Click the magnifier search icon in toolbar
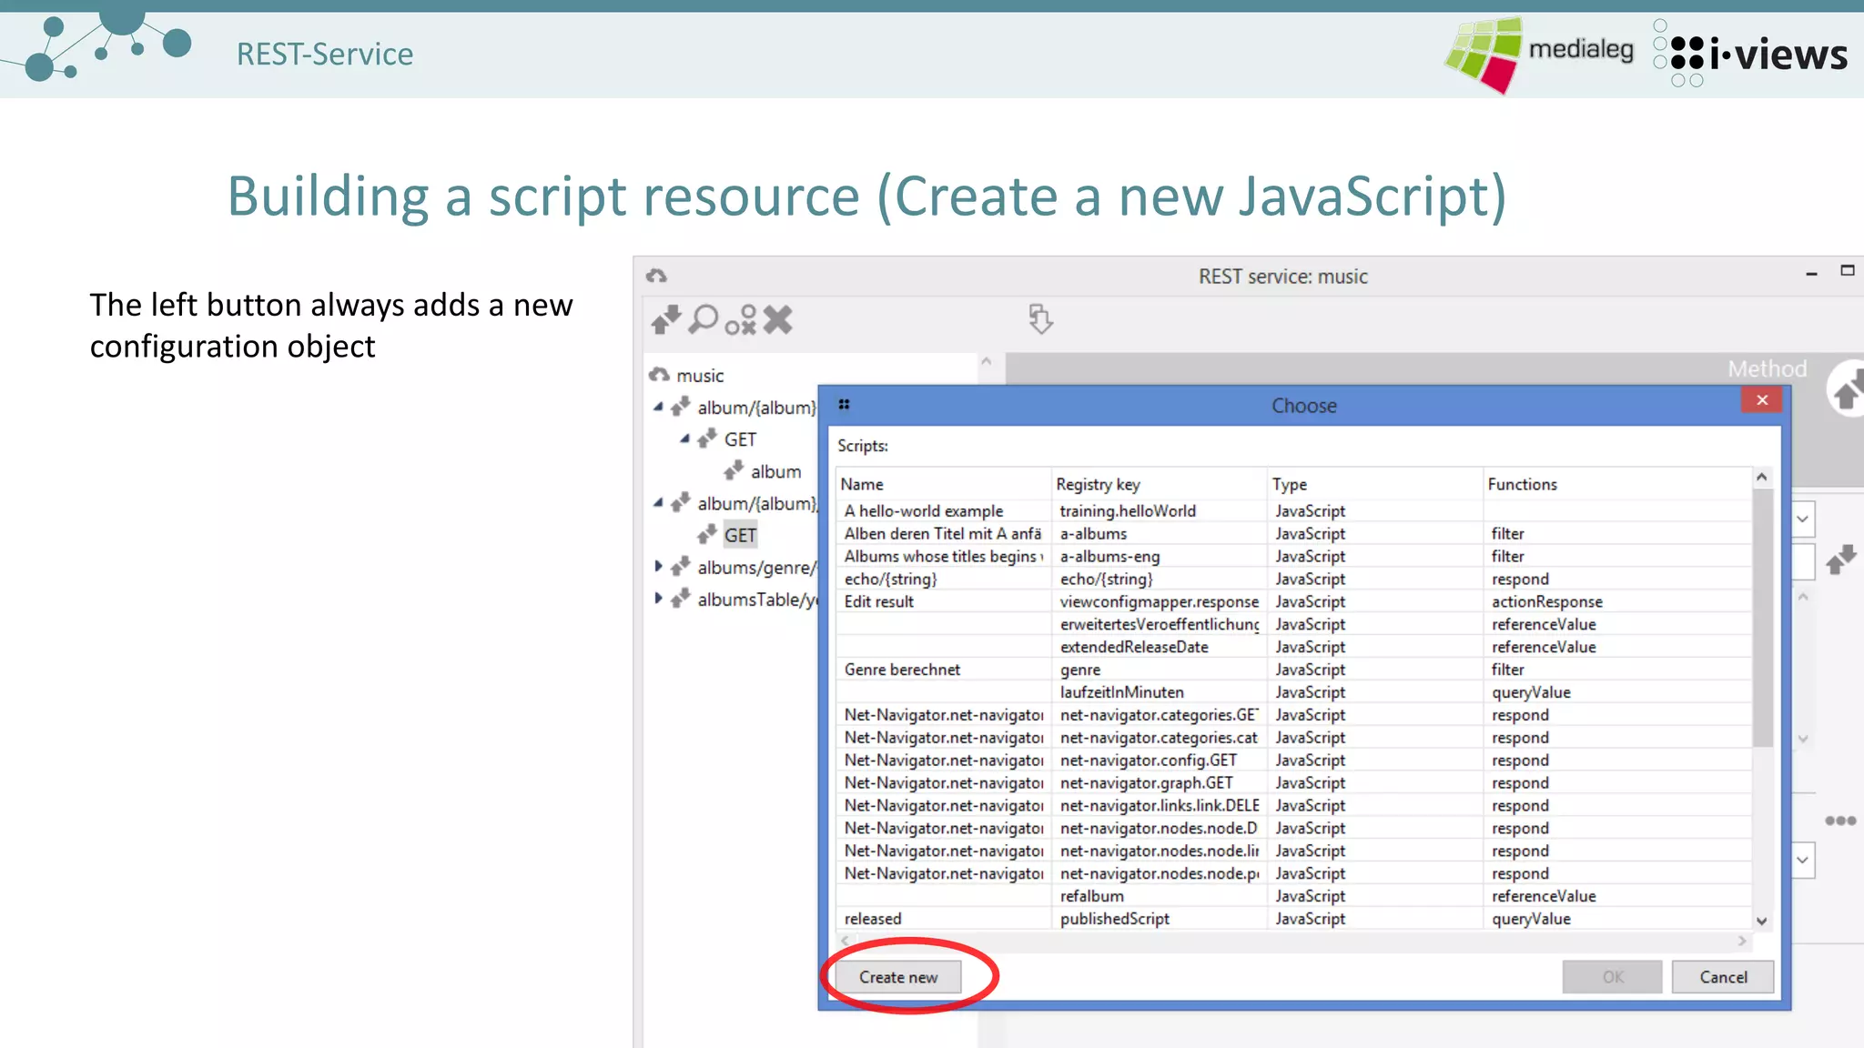 click(704, 319)
